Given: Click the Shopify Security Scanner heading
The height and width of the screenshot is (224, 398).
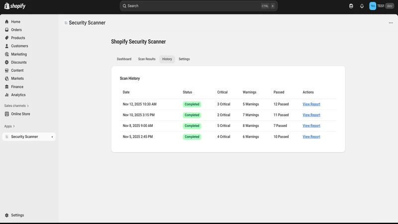Looking at the screenshot, I should [x=138, y=42].
